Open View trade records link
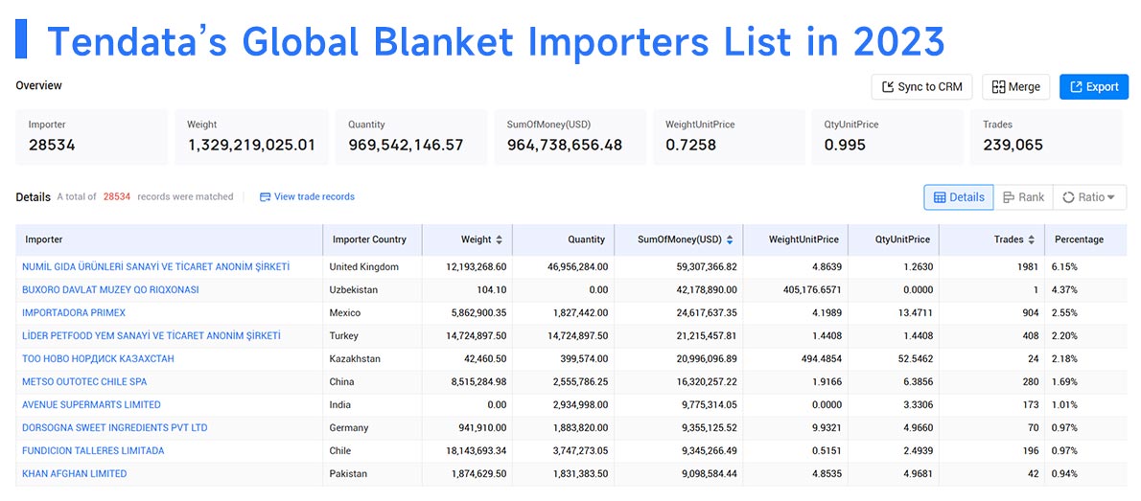The height and width of the screenshot is (501, 1141). click(x=314, y=196)
